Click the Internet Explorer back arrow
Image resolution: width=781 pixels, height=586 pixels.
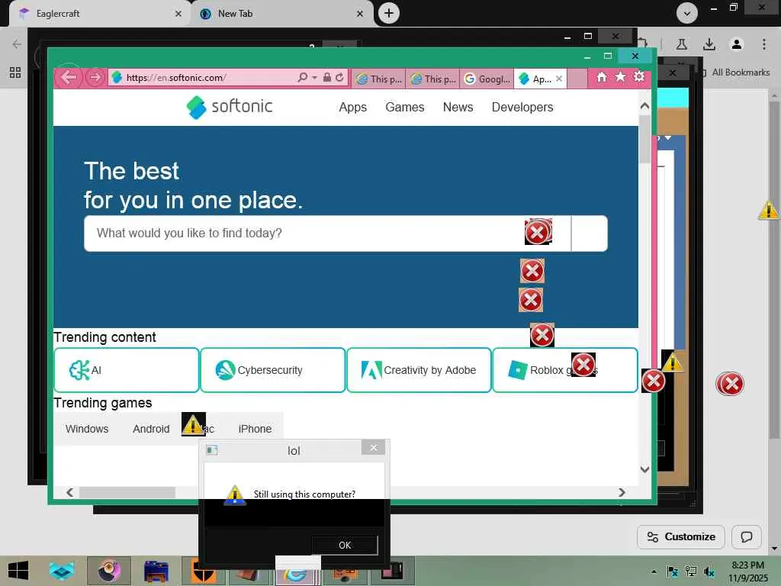click(68, 77)
